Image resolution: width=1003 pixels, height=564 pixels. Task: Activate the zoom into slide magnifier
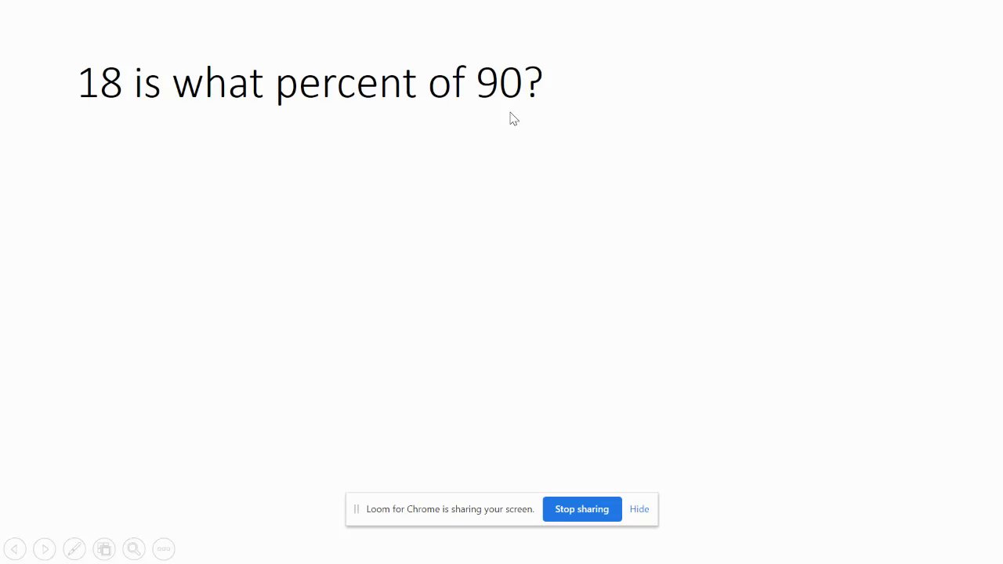coord(134,549)
